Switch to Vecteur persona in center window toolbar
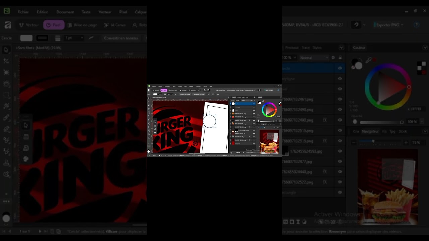 pyautogui.click(x=156, y=90)
